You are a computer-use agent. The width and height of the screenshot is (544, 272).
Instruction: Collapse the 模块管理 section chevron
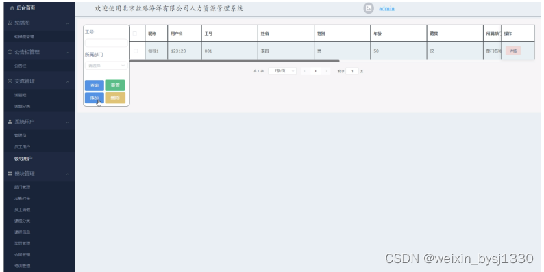[x=68, y=174]
